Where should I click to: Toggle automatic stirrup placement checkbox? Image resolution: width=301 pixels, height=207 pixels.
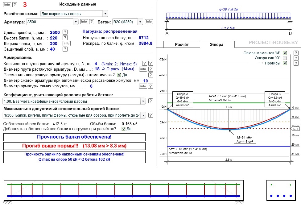(119, 75)
